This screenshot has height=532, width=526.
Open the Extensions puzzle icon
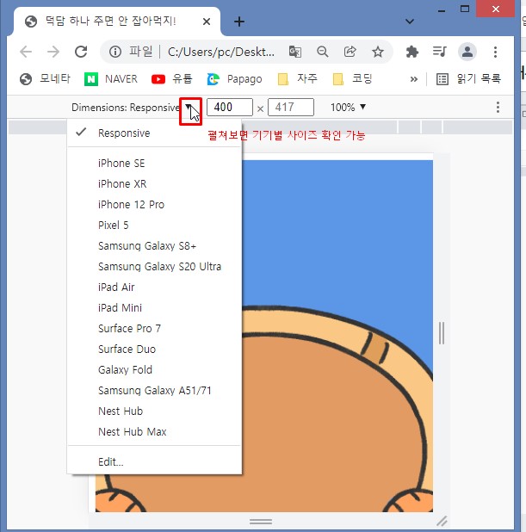click(412, 52)
